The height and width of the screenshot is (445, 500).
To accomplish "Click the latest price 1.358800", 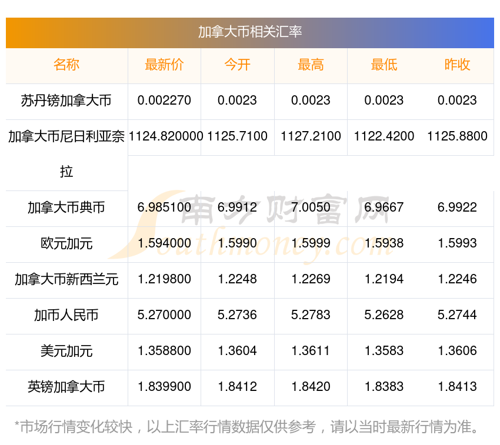I will 164,351.
